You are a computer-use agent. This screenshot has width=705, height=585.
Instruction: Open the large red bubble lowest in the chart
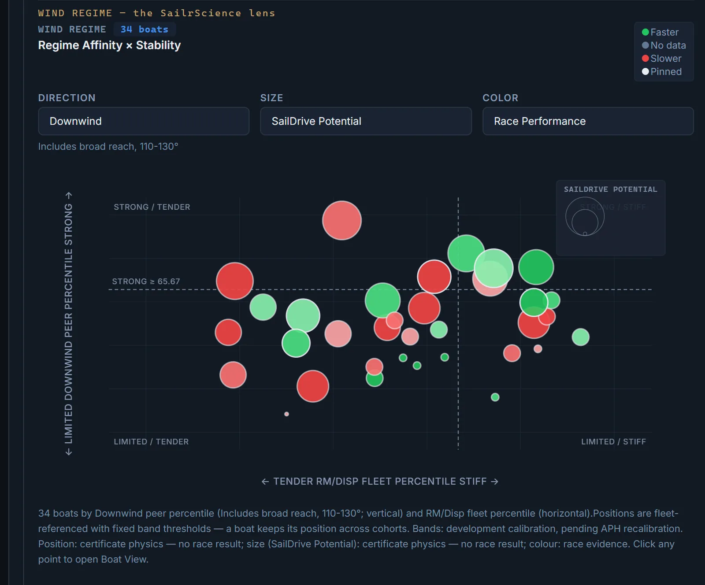313,386
